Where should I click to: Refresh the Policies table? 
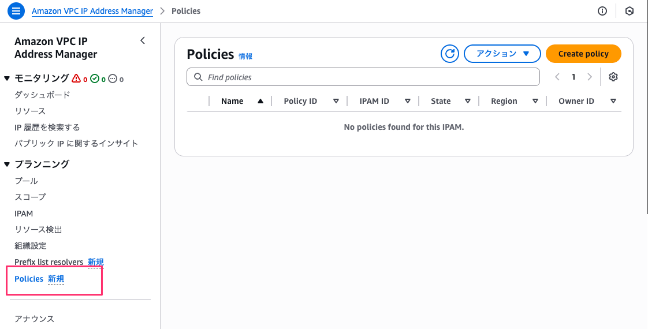click(x=449, y=54)
